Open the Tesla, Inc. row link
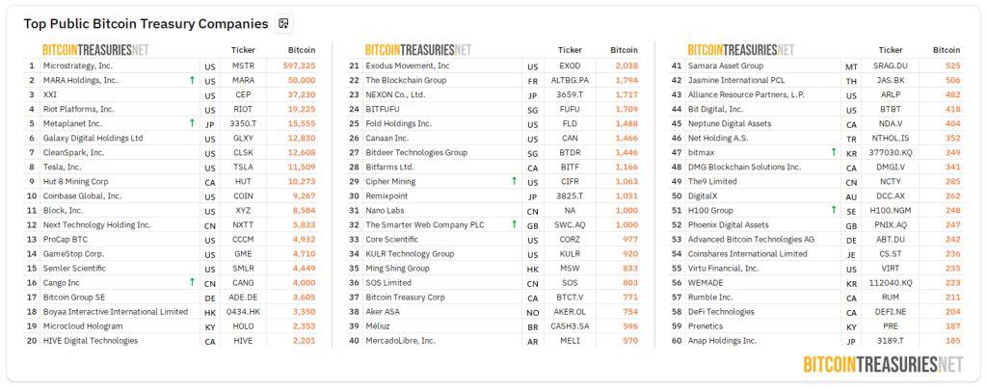Viewport: 987px width, 388px height. (x=65, y=167)
